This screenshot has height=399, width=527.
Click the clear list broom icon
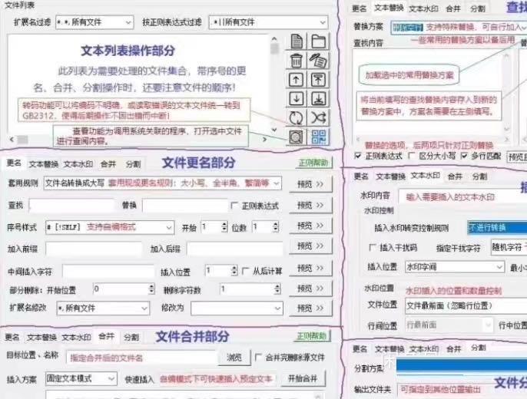pyautogui.click(x=318, y=61)
